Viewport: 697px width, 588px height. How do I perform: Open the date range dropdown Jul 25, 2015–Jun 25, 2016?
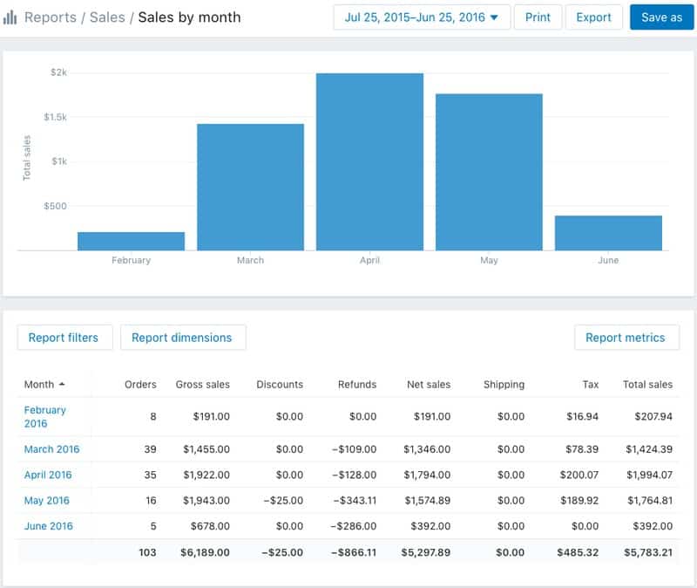point(422,17)
